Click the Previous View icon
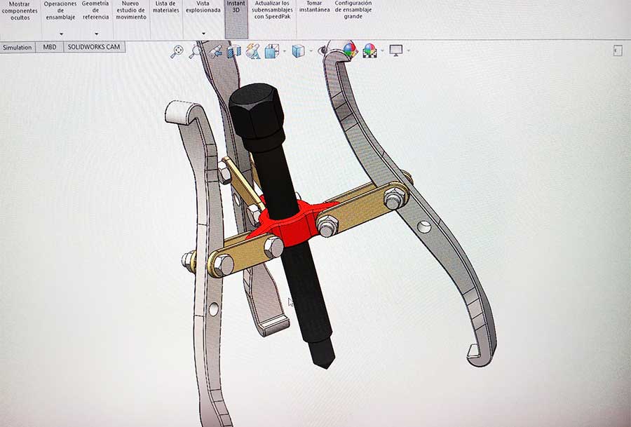631x427 pixels. click(215, 50)
